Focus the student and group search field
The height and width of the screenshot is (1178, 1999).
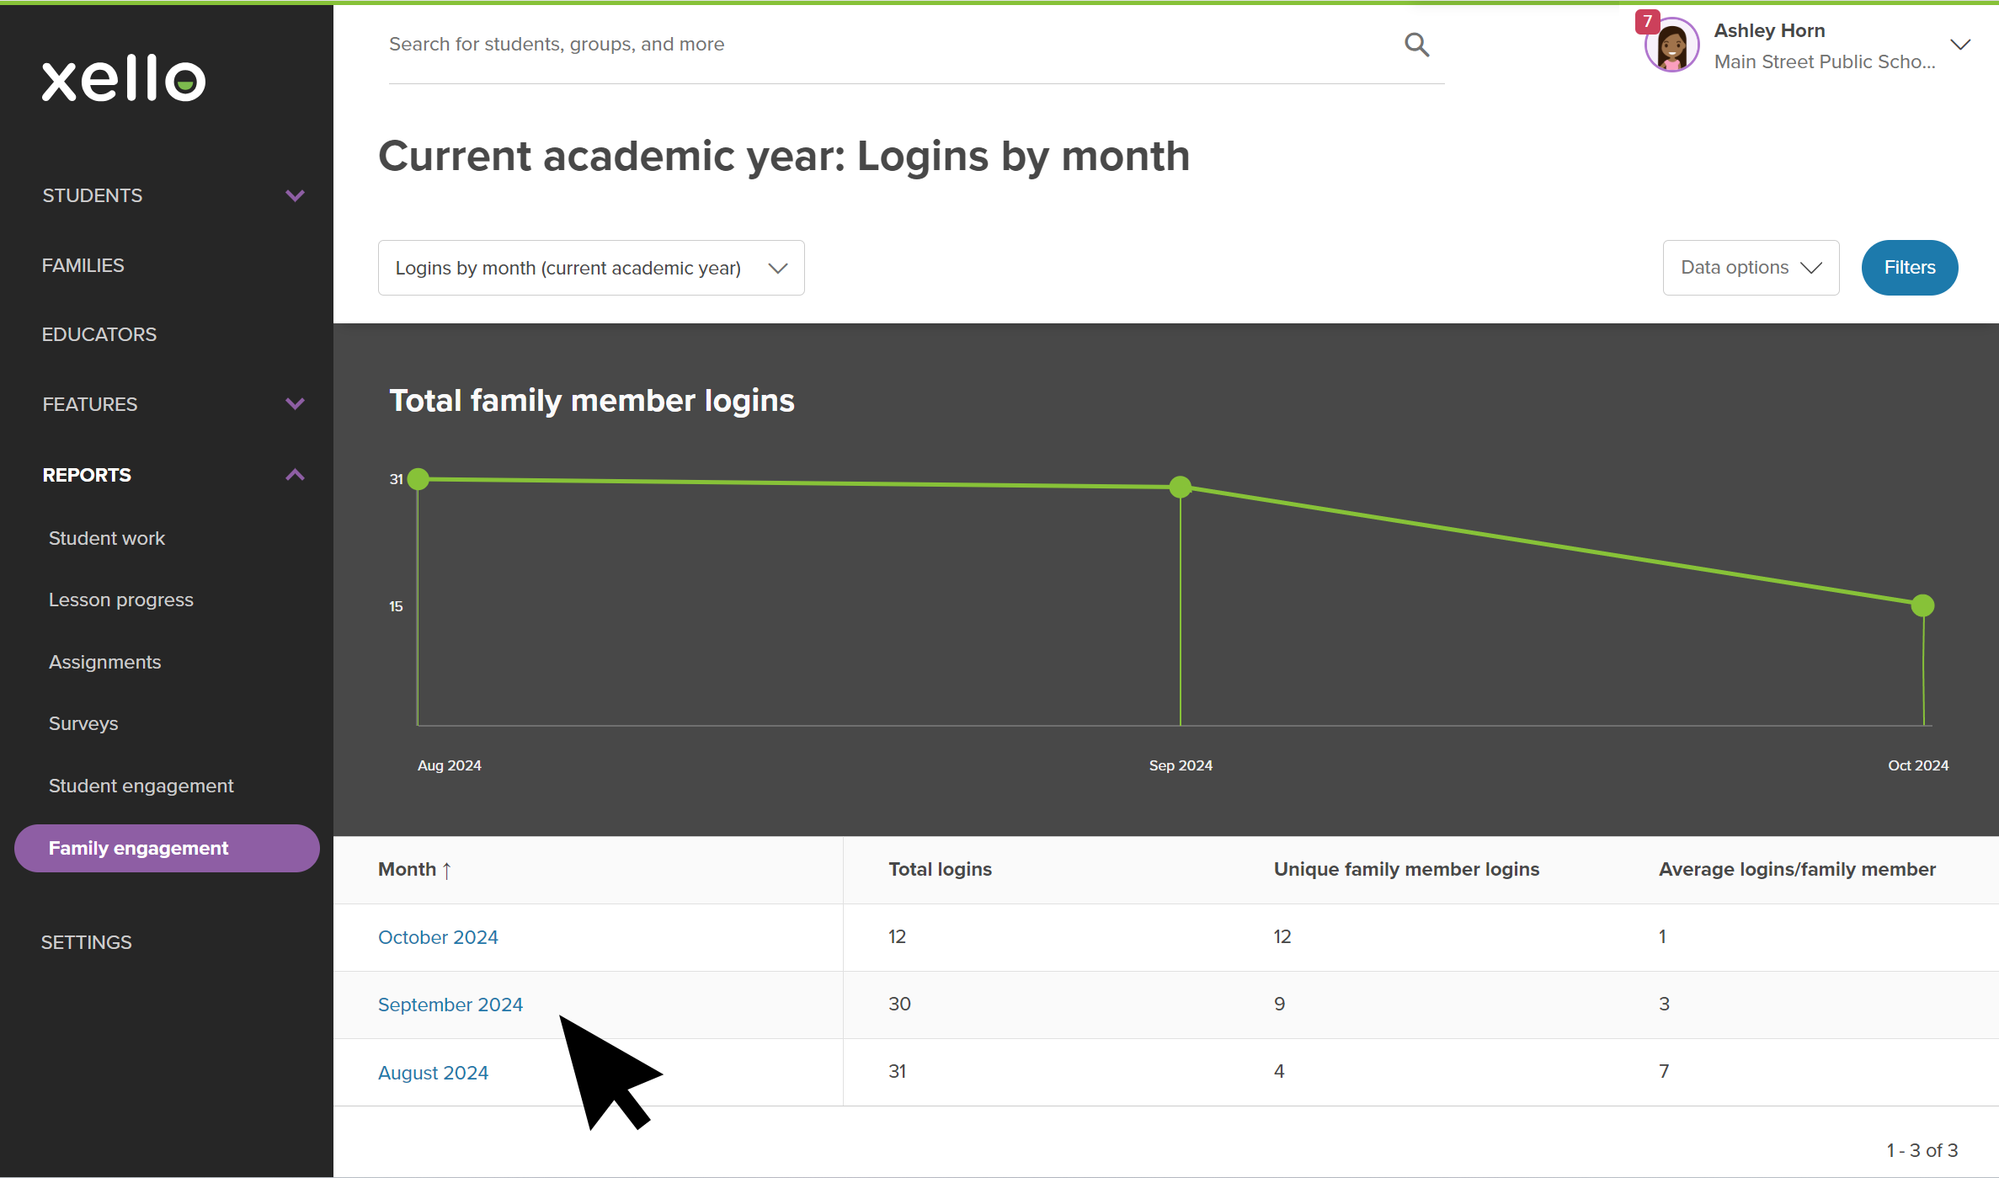893,45
